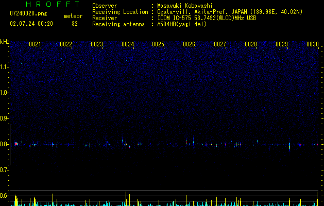The image size is (324, 206).
Task: Click the 0023 time marker
Action: (97, 44)
